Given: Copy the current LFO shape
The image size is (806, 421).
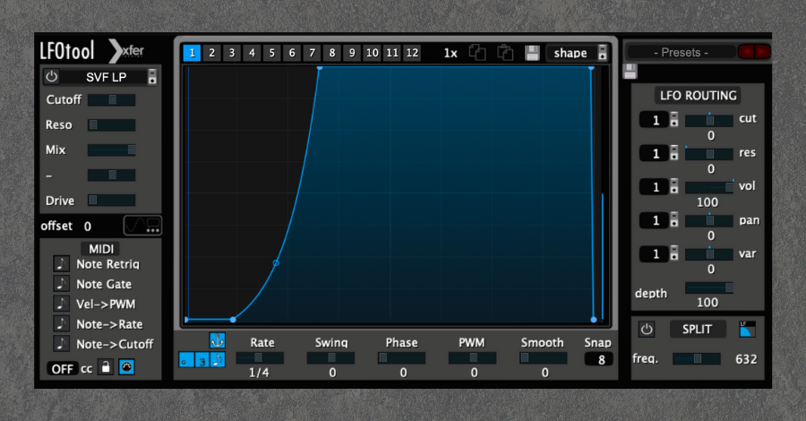Looking at the screenshot, I should click(x=477, y=53).
